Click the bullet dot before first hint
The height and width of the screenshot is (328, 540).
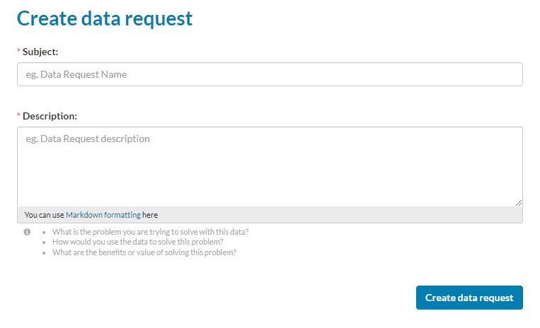(45, 233)
